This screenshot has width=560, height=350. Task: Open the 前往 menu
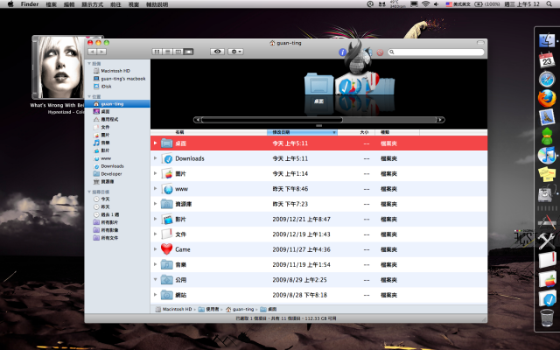(115, 4)
